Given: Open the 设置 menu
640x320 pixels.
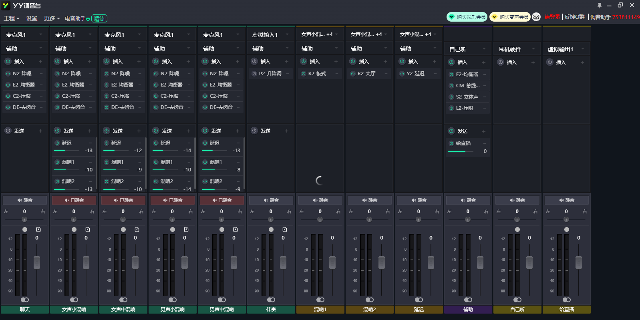Looking at the screenshot, I should 32,18.
